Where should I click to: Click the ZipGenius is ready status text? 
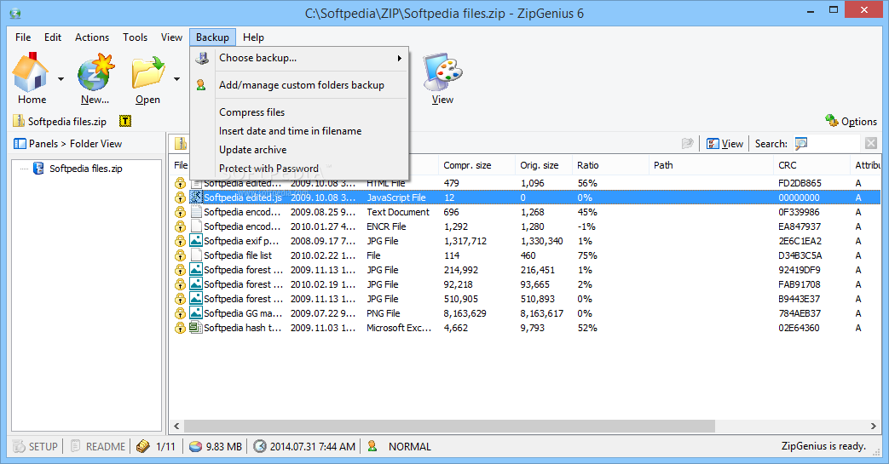pyautogui.click(x=823, y=446)
